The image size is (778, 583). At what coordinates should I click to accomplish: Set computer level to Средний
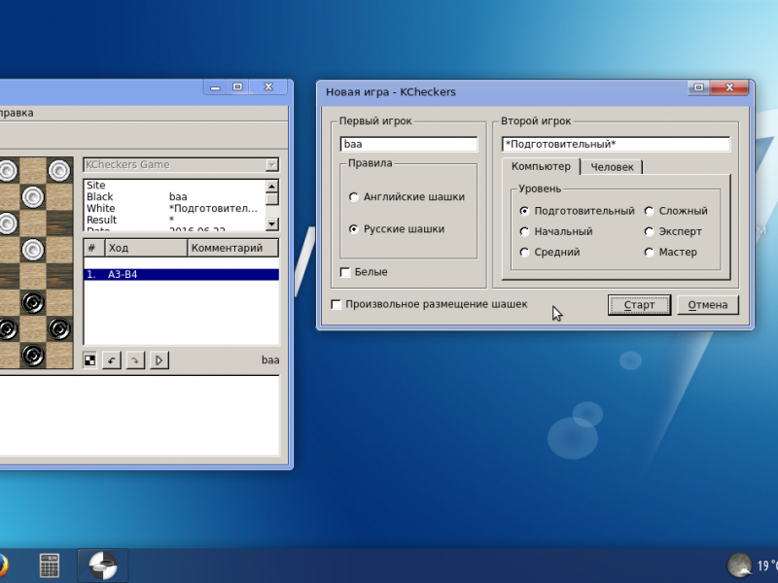tap(549, 253)
